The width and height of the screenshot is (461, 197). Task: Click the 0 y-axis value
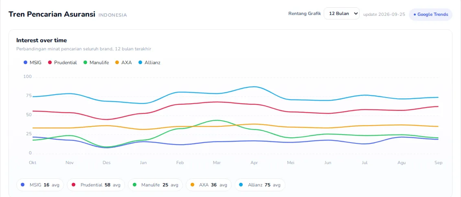pyautogui.click(x=30, y=153)
